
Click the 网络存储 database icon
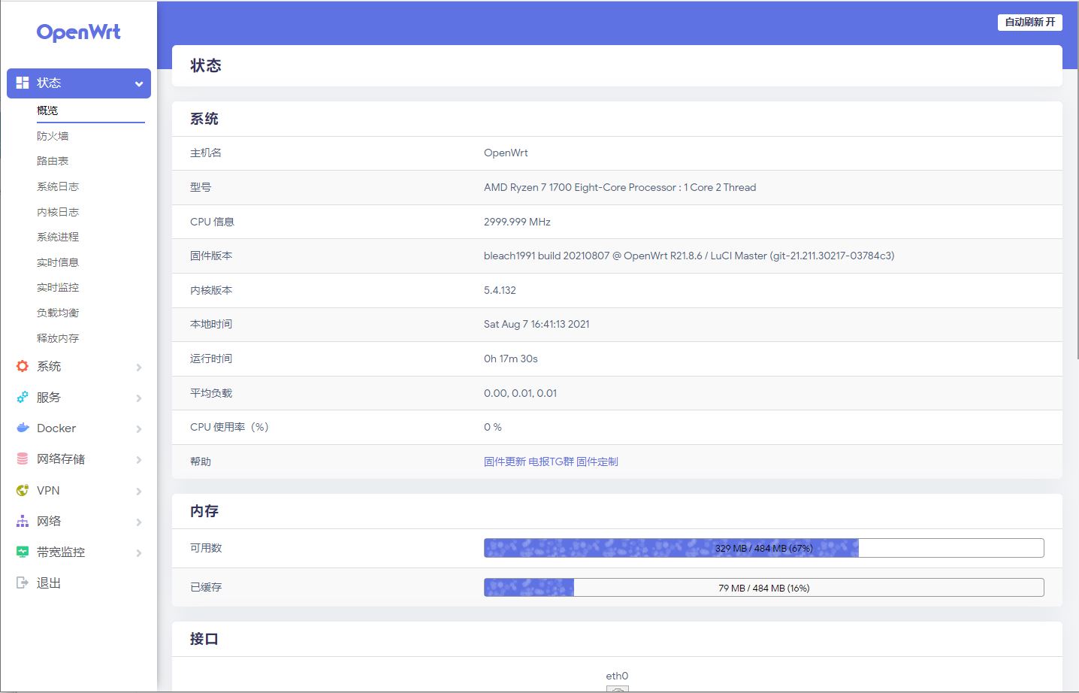coord(23,458)
